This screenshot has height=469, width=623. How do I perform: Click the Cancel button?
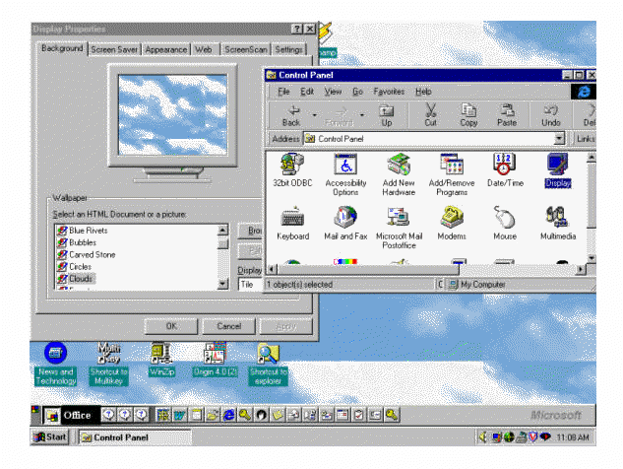tap(228, 326)
